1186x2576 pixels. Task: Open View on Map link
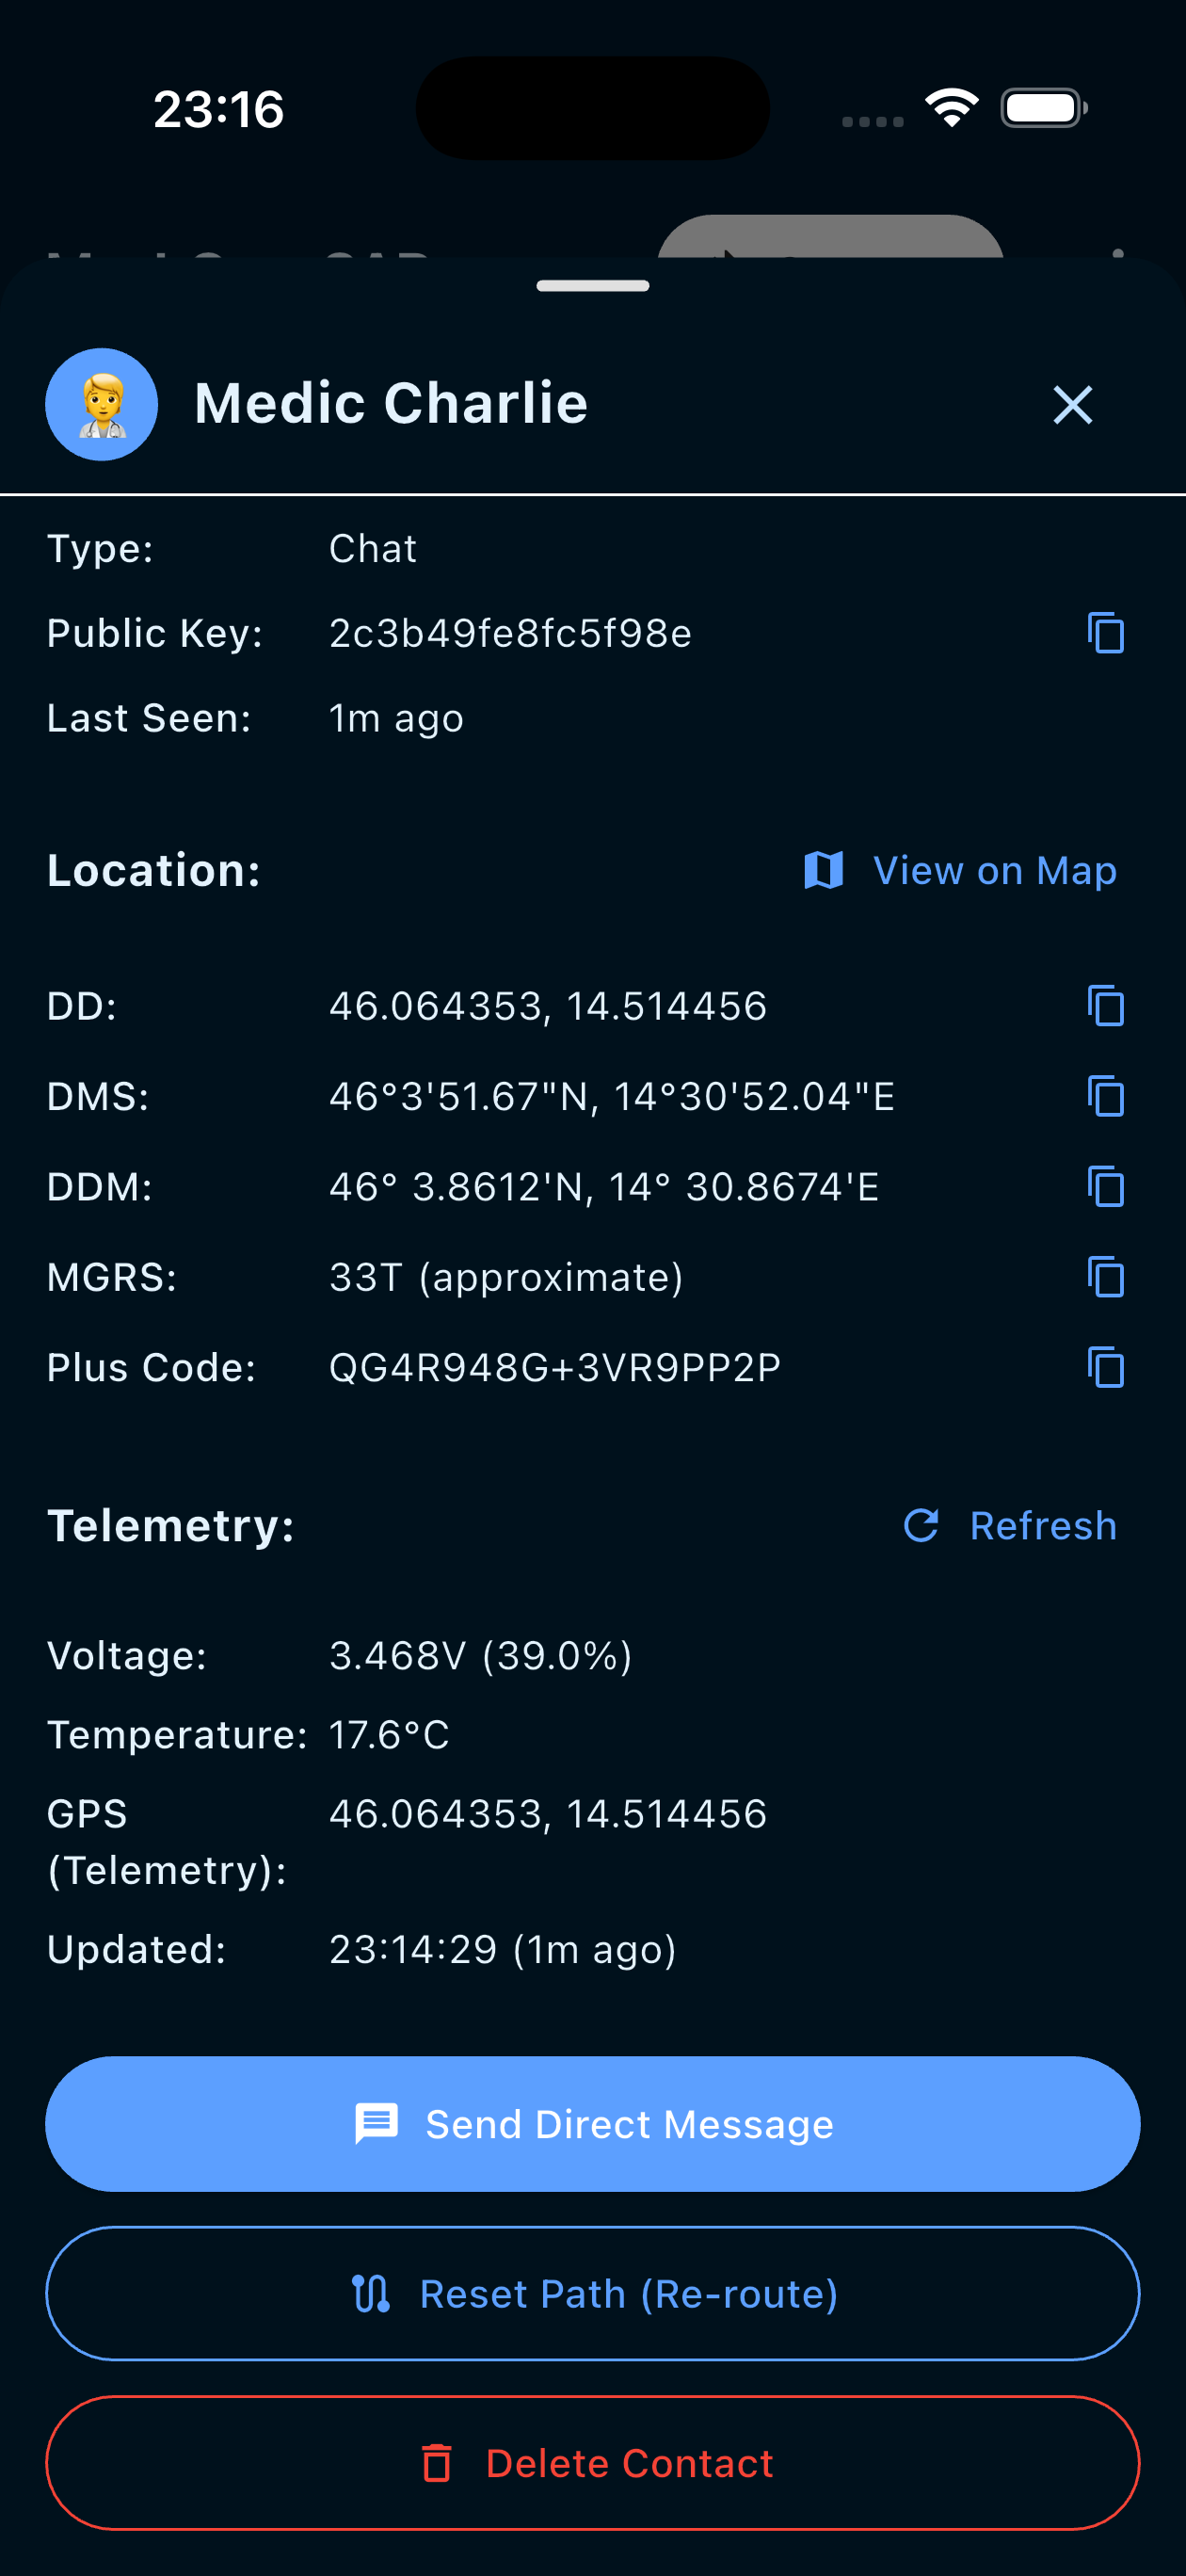994,871
